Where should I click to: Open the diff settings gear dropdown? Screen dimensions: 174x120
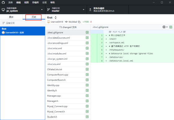click(165, 27)
